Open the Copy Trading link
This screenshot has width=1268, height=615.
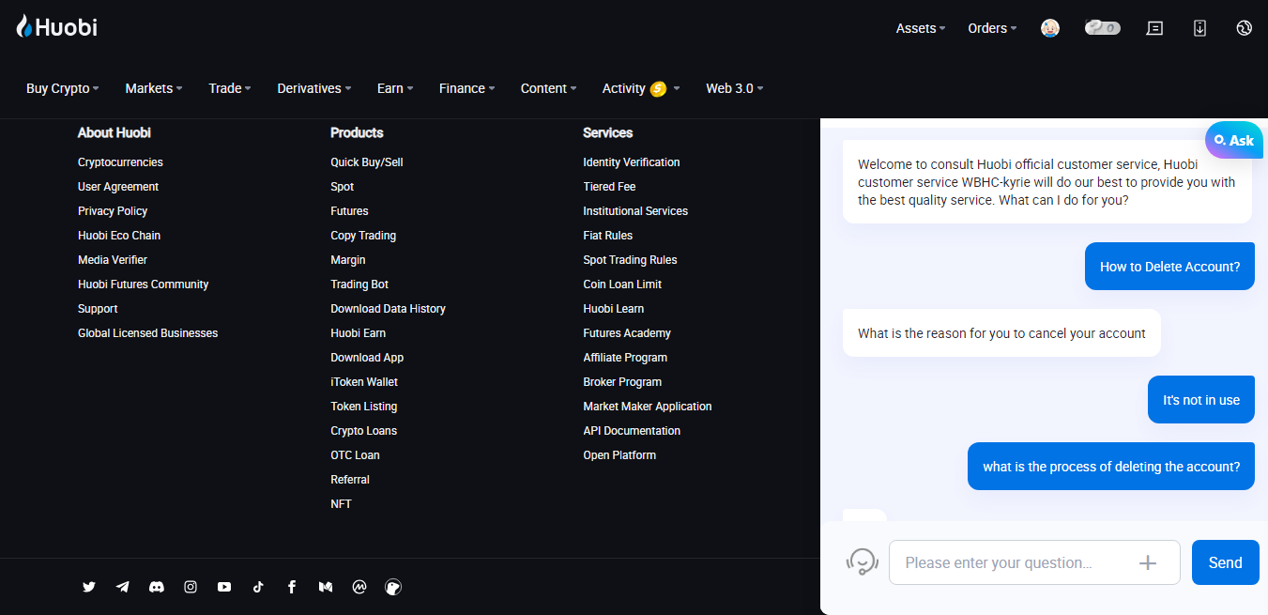coord(363,236)
